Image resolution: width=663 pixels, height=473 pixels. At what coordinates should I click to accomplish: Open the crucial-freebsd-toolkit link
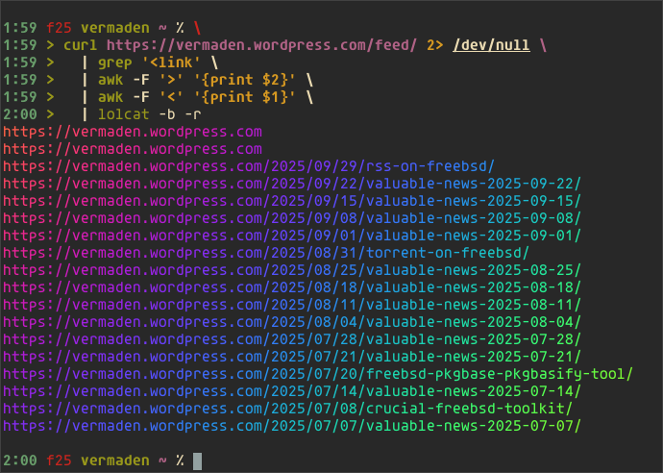[288, 409]
